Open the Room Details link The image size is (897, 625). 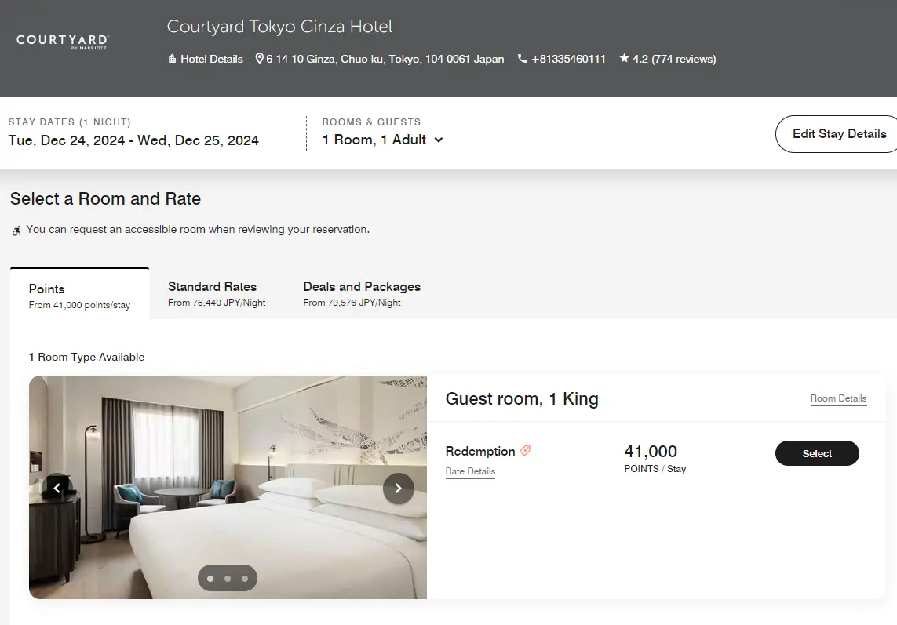(x=838, y=398)
